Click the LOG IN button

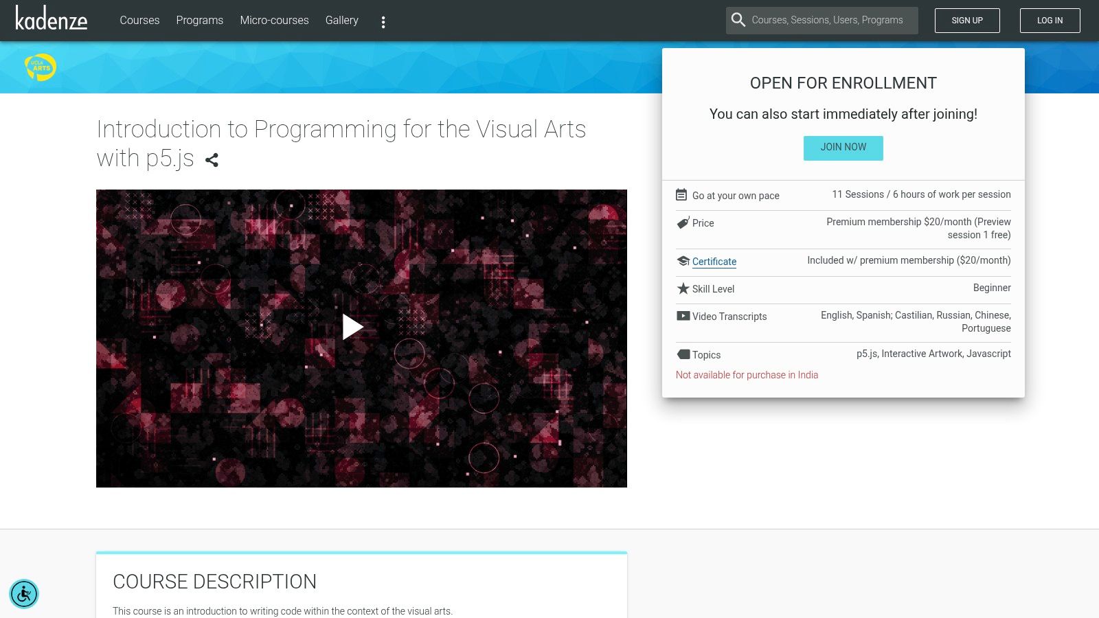point(1050,21)
